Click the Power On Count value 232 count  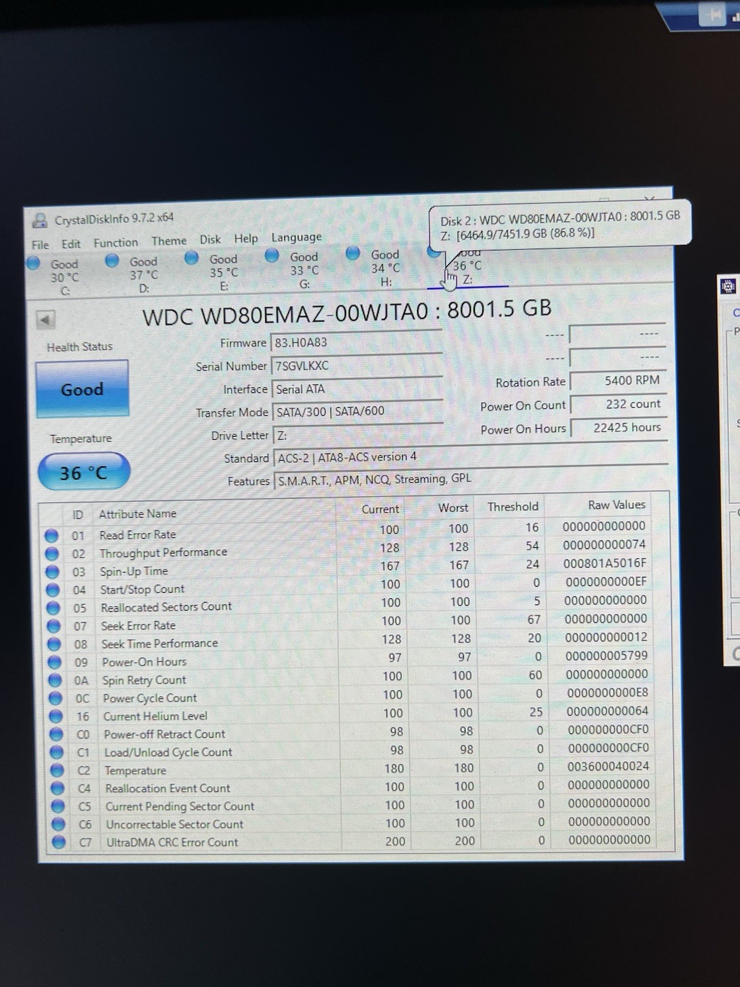618,404
